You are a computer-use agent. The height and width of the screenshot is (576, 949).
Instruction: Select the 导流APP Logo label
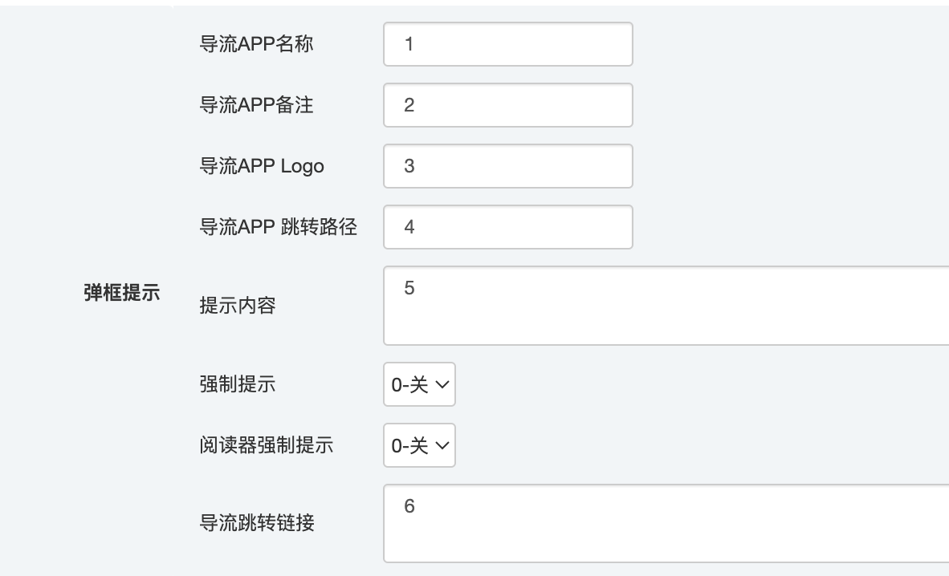point(262,166)
